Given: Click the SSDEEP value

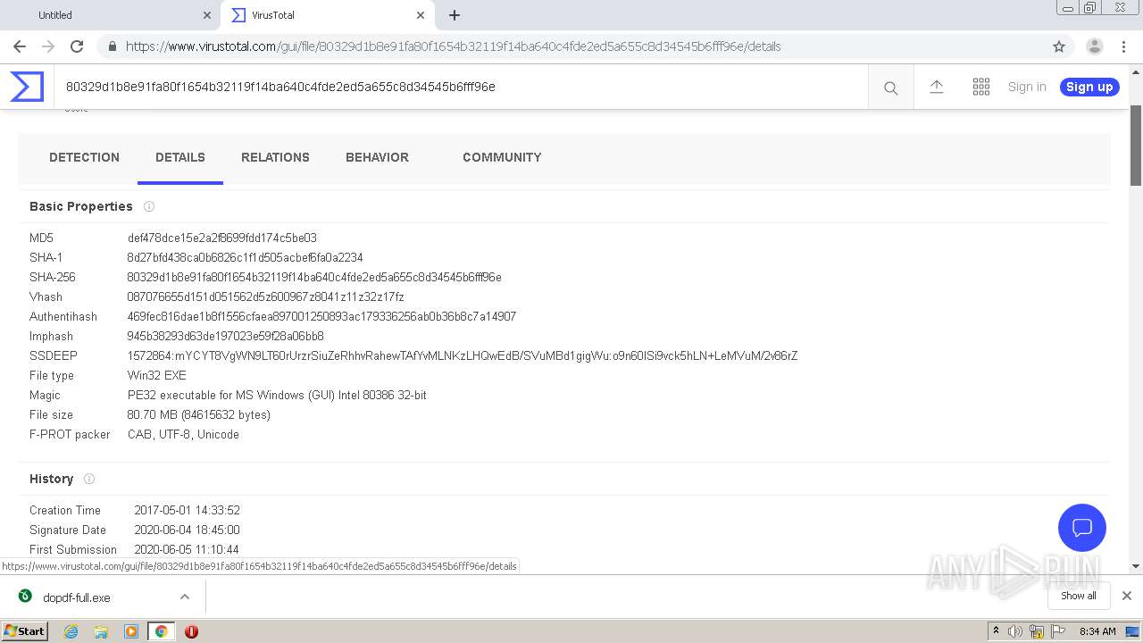Looking at the screenshot, I should click(x=463, y=356).
